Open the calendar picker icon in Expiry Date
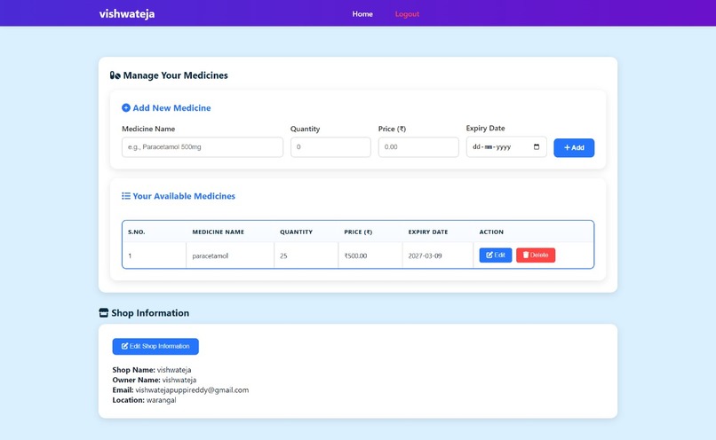Viewport: 716px width, 440px height. coord(537,147)
